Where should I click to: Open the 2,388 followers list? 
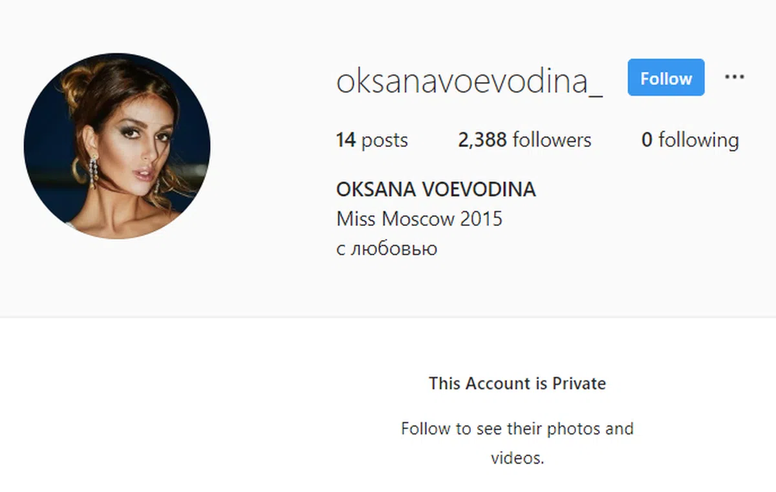[524, 140]
